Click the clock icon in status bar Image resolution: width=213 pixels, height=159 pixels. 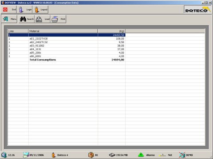(4, 155)
